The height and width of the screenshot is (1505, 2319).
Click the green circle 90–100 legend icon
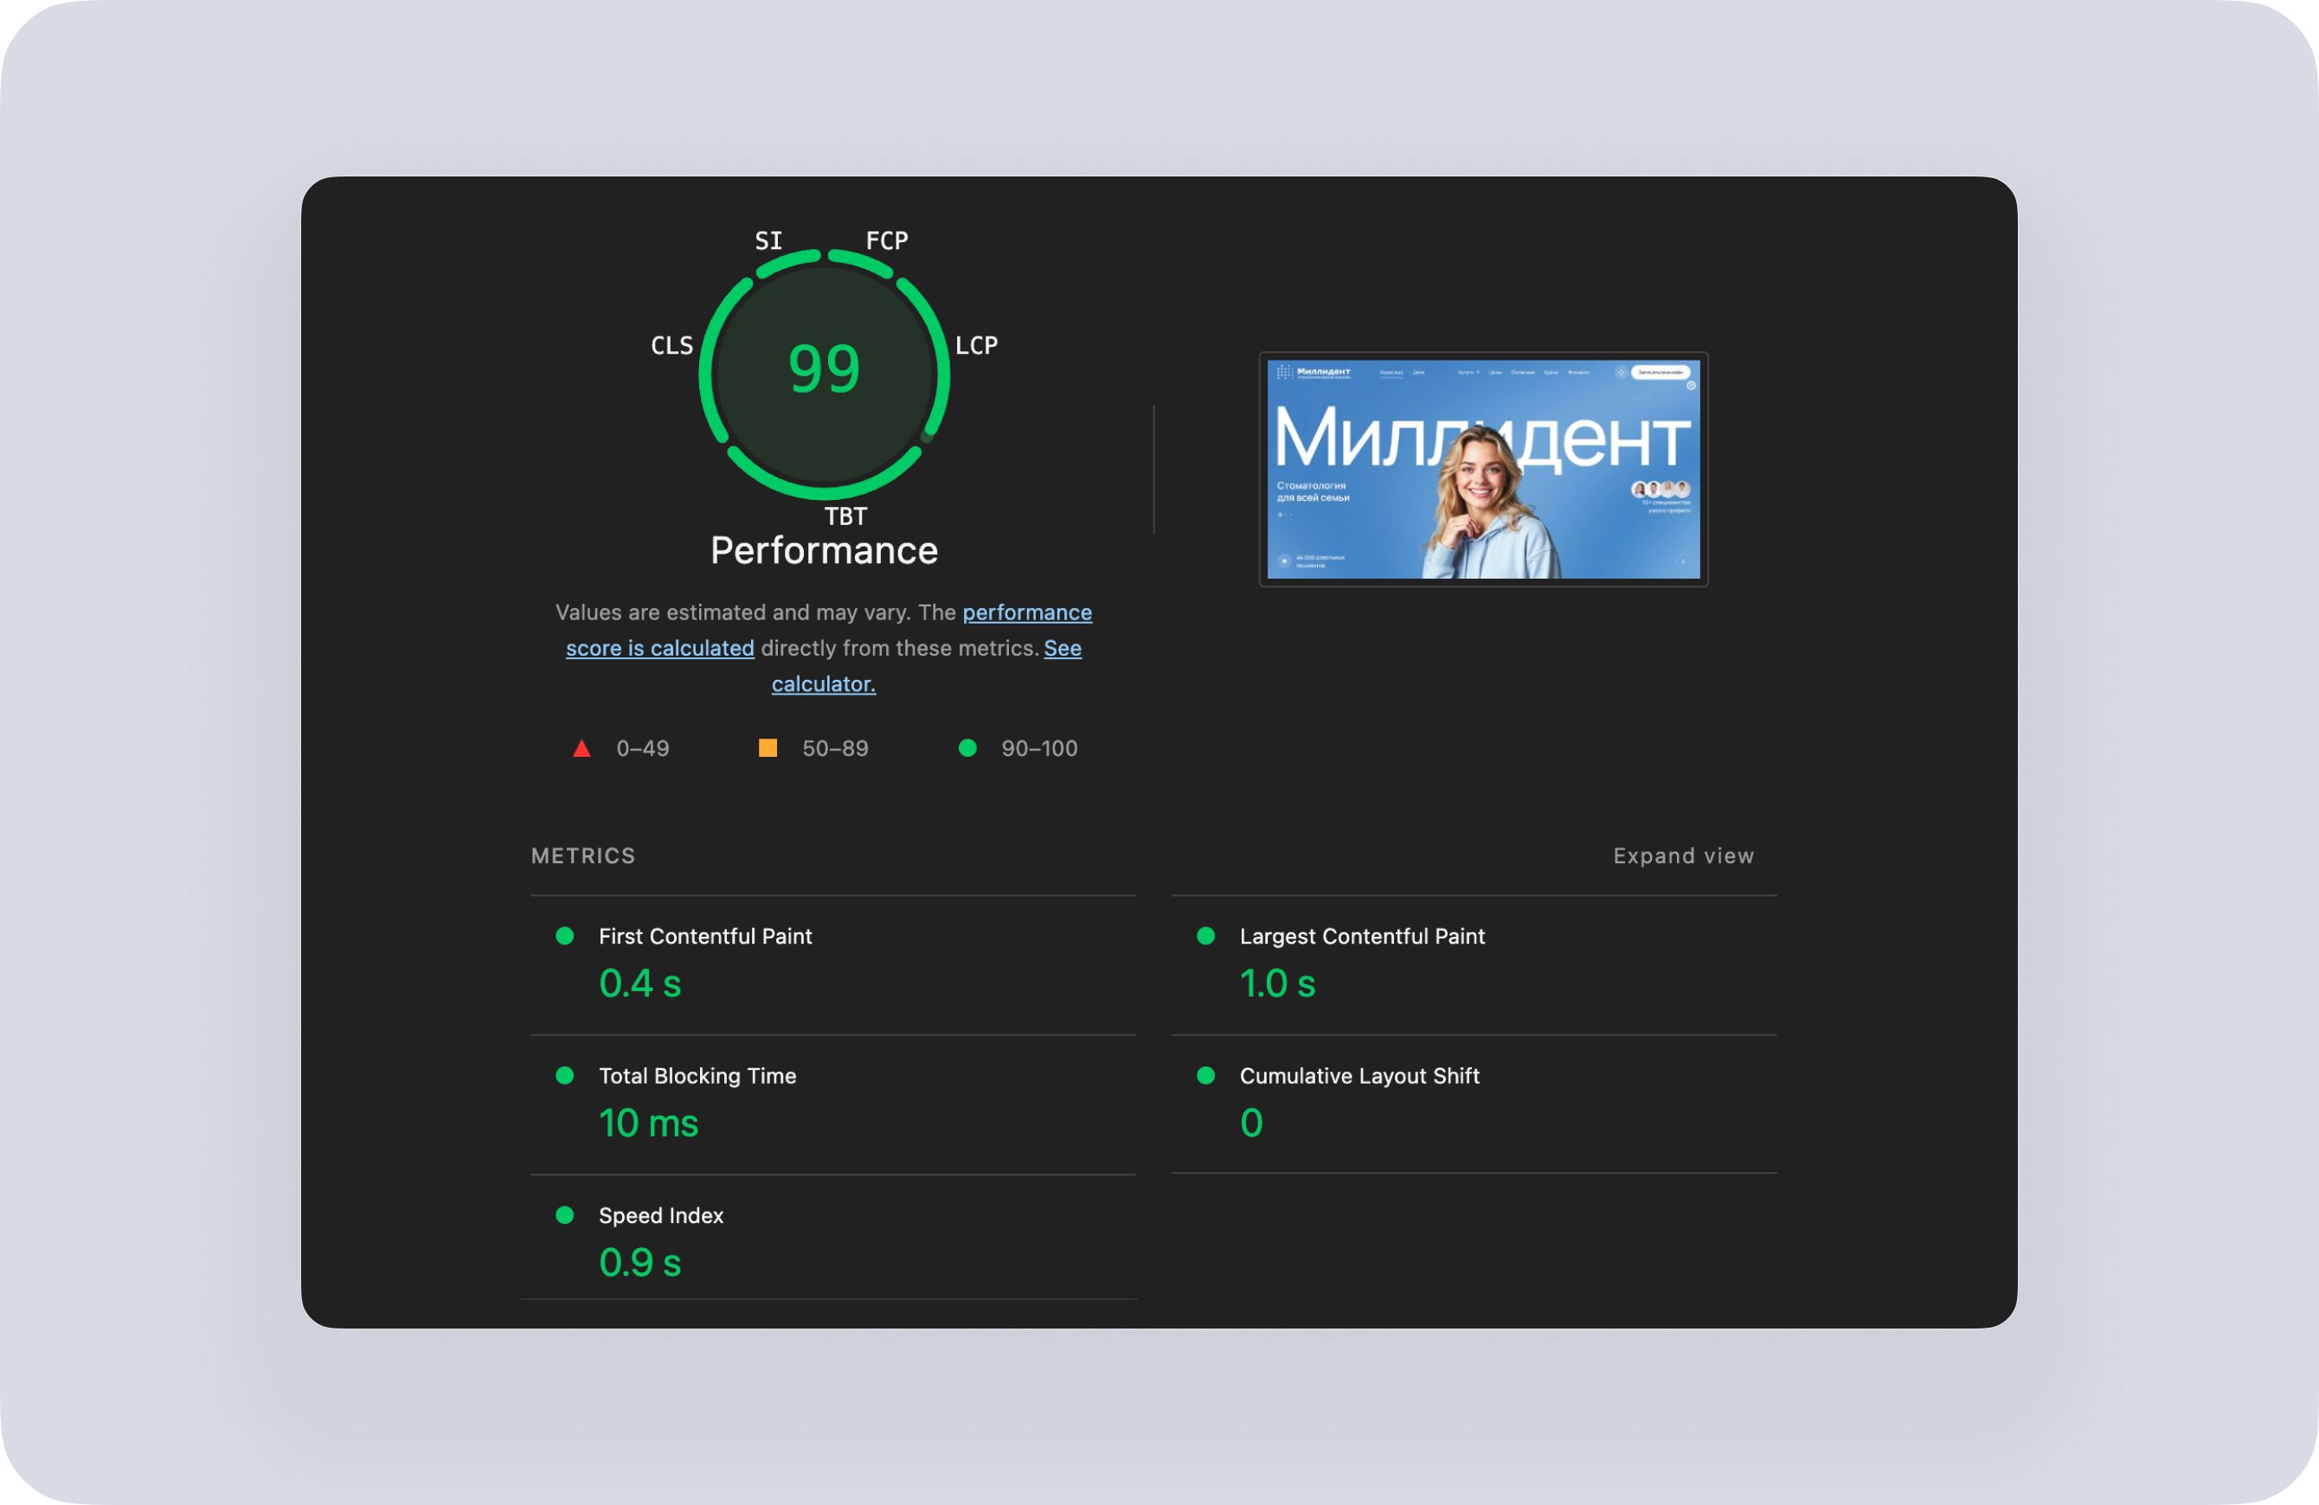point(967,748)
